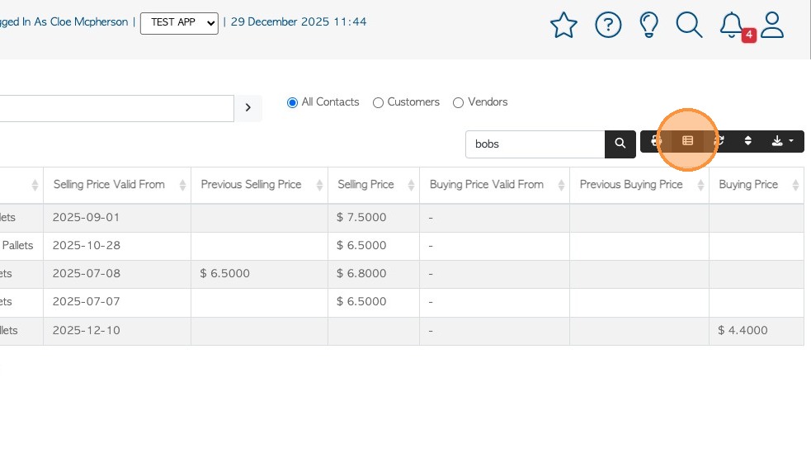The height and width of the screenshot is (453, 811).
Task: Open the TEST APP dropdown
Action: pos(179,23)
